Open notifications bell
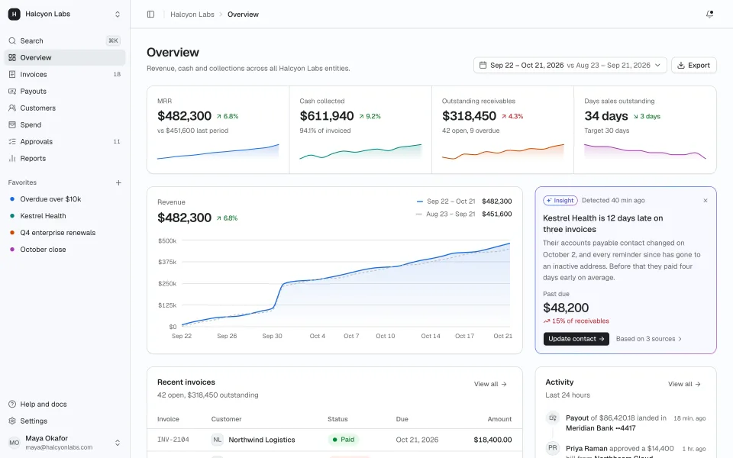The image size is (733, 458). (x=709, y=14)
